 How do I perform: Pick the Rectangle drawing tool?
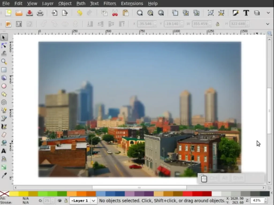tap(4, 70)
